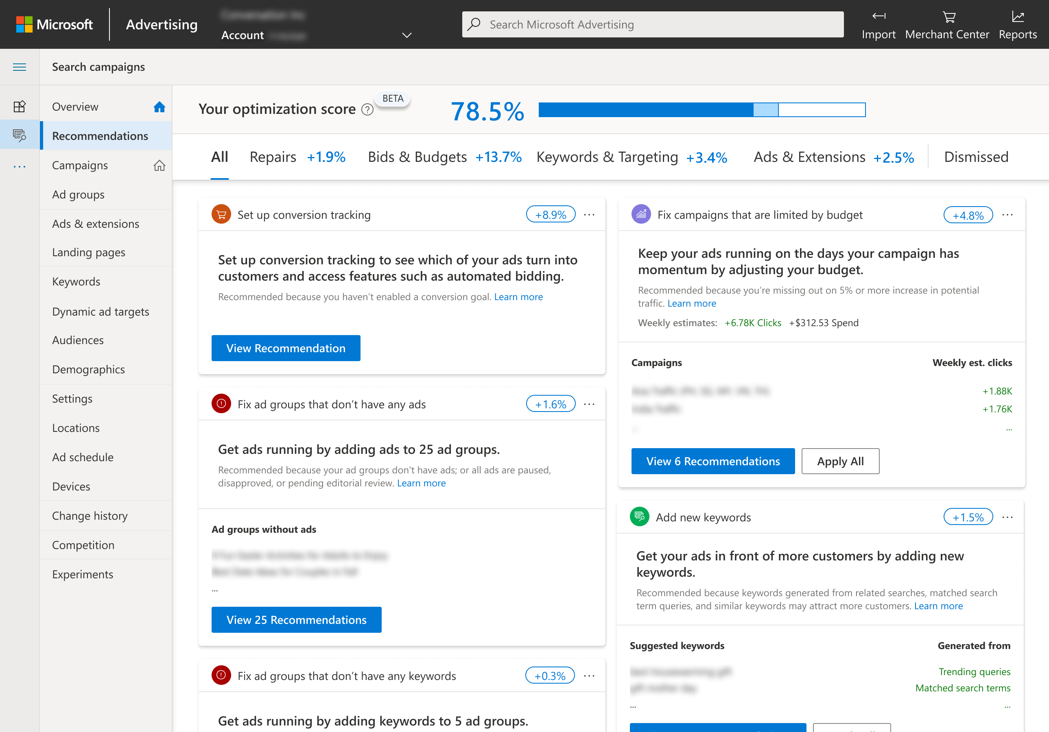Open more options on limited by budget card
This screenshot has height=732, width=1049.
point(1007,215)
